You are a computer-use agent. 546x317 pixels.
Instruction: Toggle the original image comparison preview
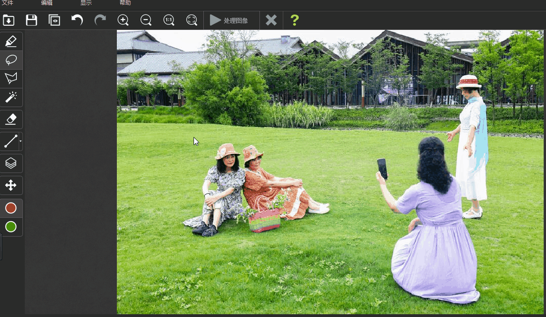click(x=54, y=20)
